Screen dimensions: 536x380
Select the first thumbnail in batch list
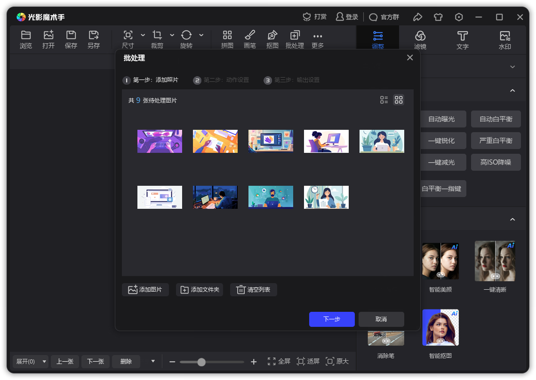pos(160,141)
